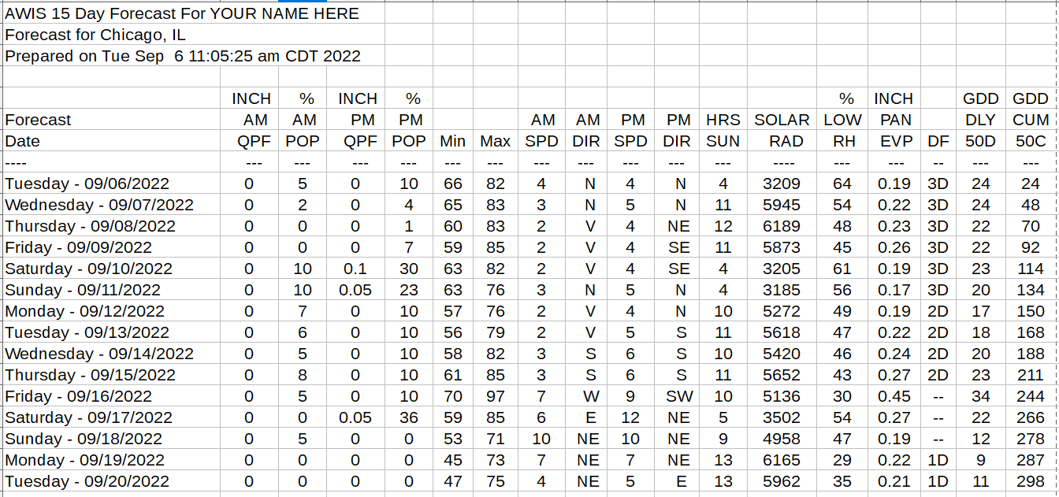The width and height of the screenshot is (1059, 497).
Task: Click the solar radiation value 6189
Action: (782, 226)
